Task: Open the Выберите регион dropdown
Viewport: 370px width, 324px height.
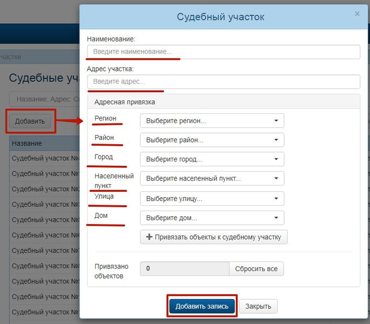Action: (x=212, y=120)
